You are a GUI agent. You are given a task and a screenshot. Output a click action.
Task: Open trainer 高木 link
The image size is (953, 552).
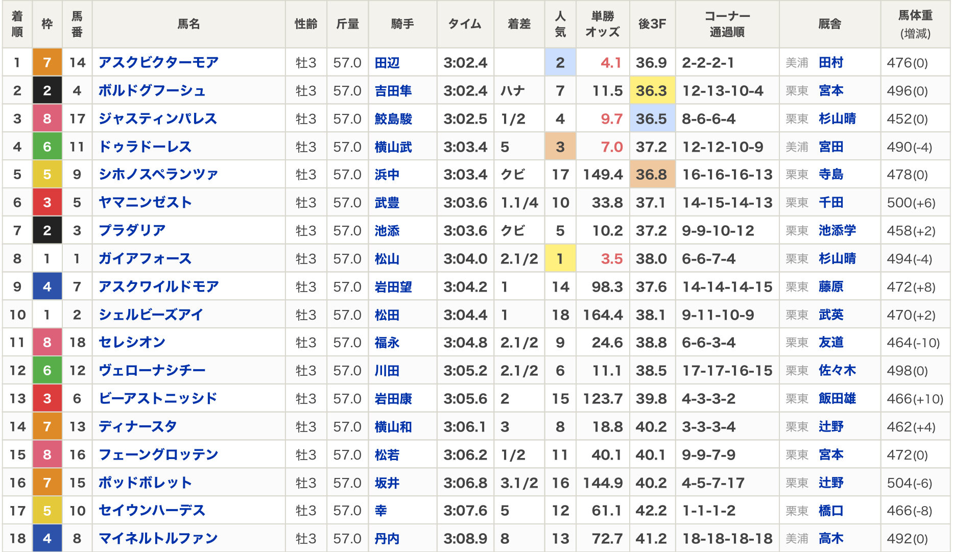click(830, 538)
